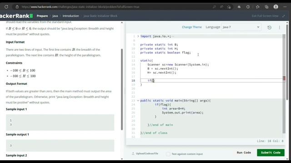Collapse the main method fold arrow at line 23
This screenshot has width=291, height=163.
138,101
